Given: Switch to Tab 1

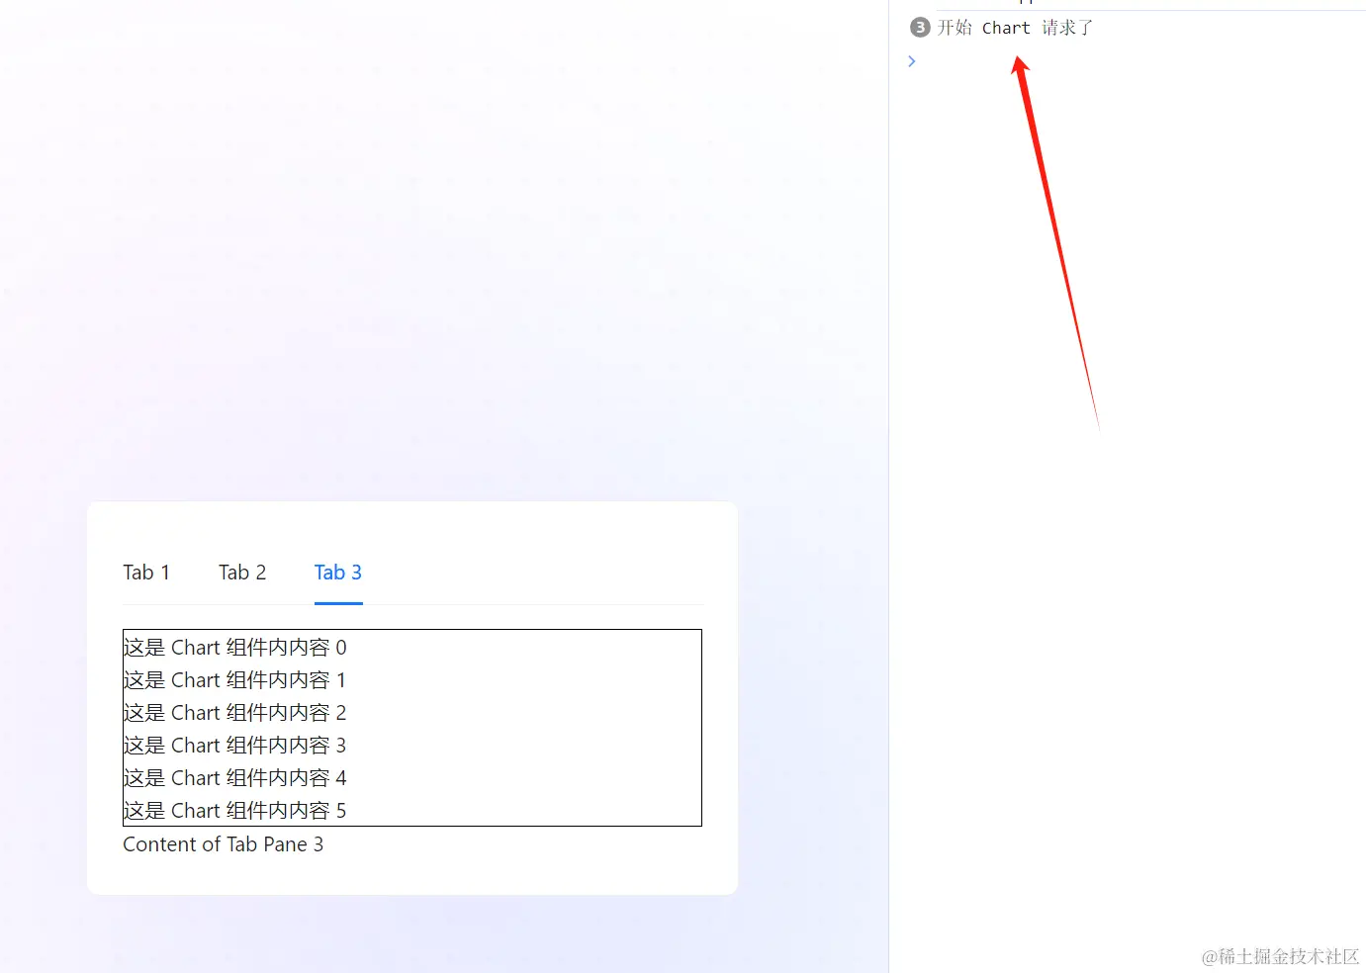Looking at the screenshot, I should (146, 573).
